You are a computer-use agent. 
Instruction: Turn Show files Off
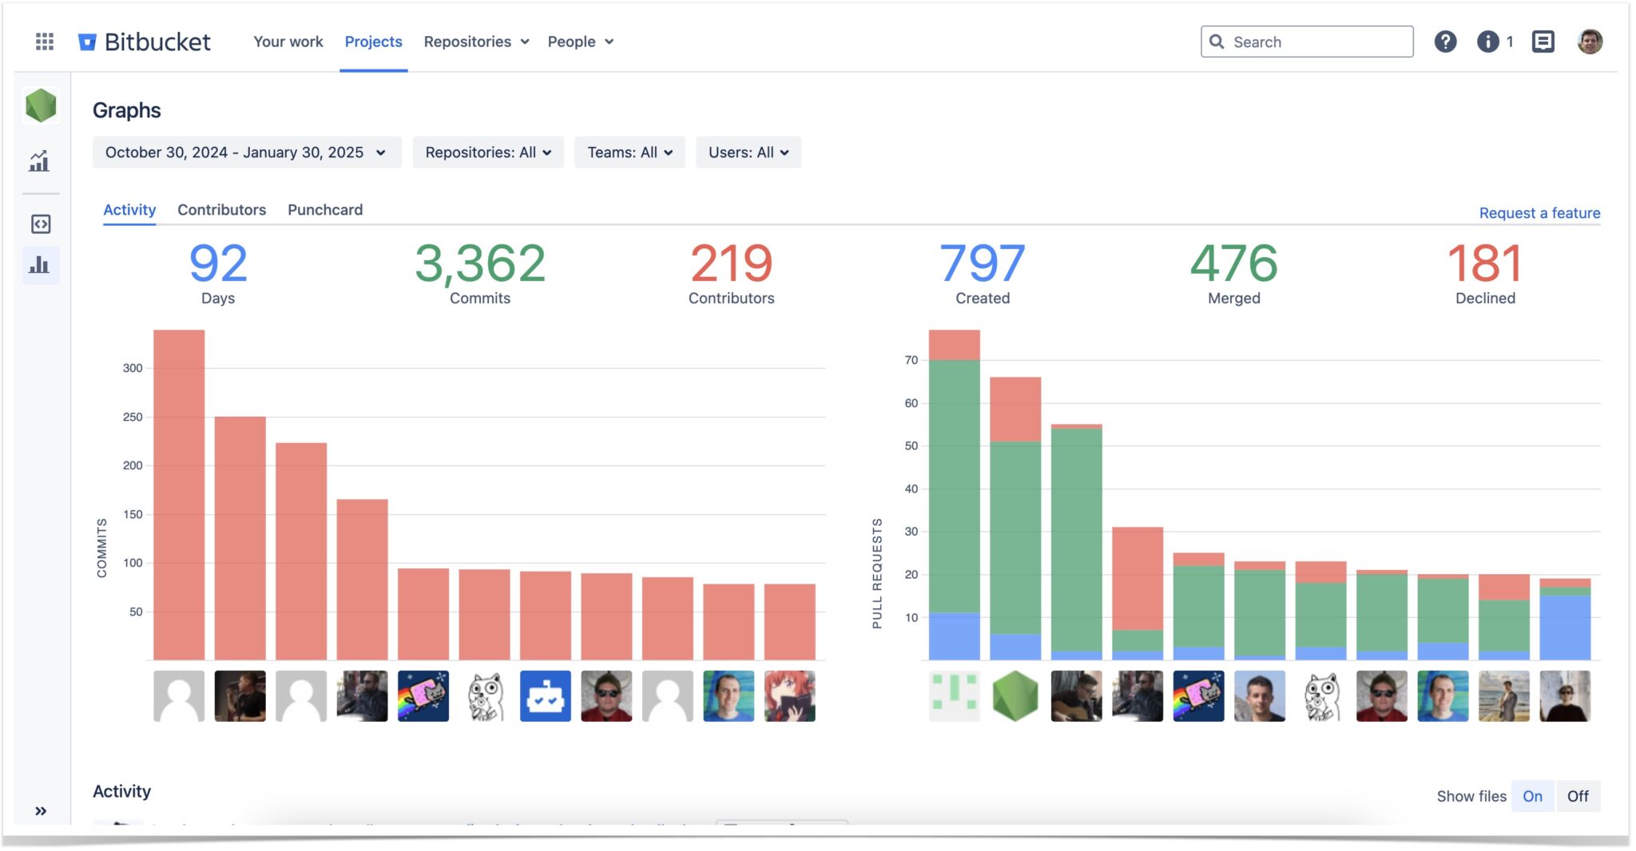point(1579,796)
